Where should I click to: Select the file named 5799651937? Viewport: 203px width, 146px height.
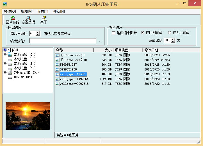pyautogui.click(x=68, y=65)
